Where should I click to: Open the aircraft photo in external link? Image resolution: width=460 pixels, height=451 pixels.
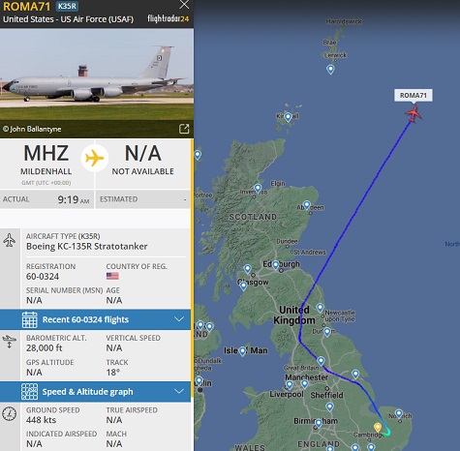point(184,129)
